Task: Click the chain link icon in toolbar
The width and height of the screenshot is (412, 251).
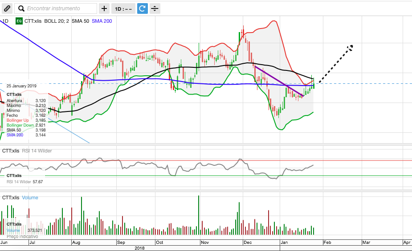Action: pyautogui.click(x=7, y=8)
